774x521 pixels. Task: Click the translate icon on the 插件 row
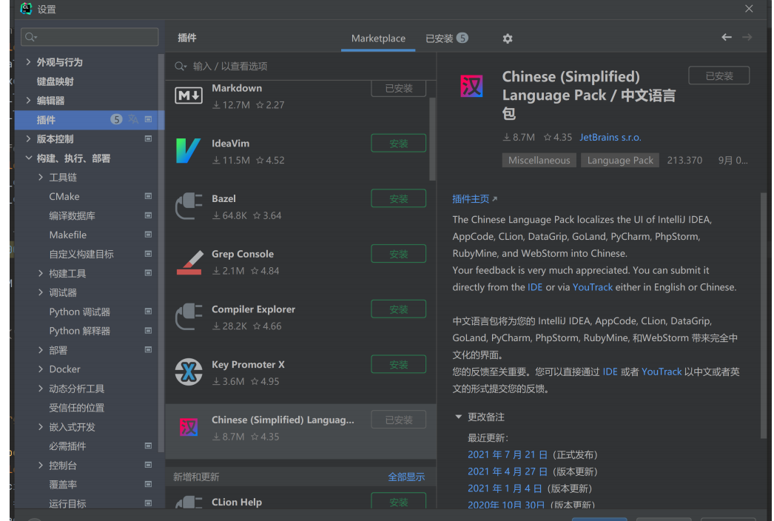click(133, 119)
